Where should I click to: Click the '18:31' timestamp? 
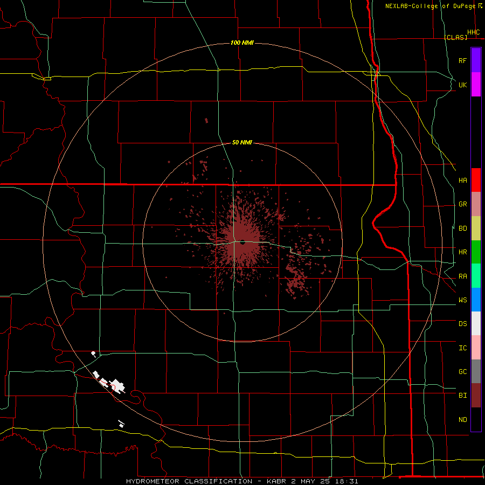(x=347, y=481)
